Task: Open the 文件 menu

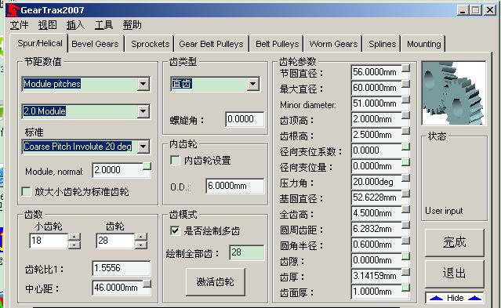Action: pos(19,25)
